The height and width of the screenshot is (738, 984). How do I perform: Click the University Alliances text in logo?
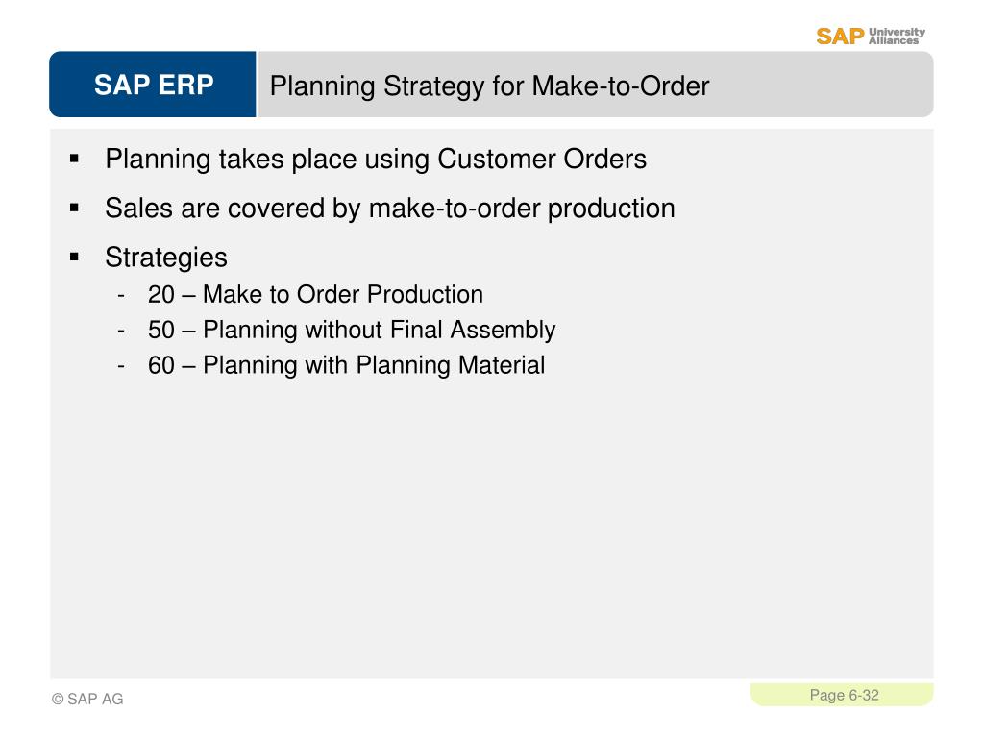[x=897, y=37]
